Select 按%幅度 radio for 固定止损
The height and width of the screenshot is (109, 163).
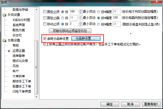point(99,12)
